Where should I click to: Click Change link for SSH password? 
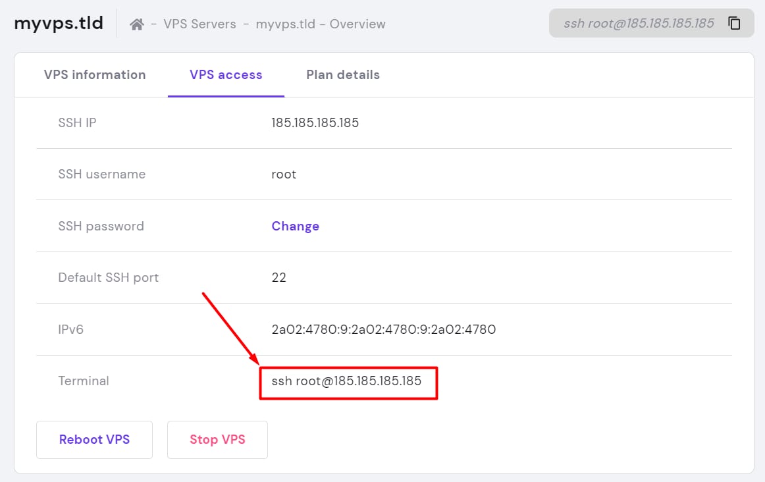click(x=295, y=226)
